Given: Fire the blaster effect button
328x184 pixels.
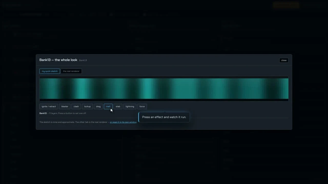Looking at the screenshot, I should [x=65, y=107].
